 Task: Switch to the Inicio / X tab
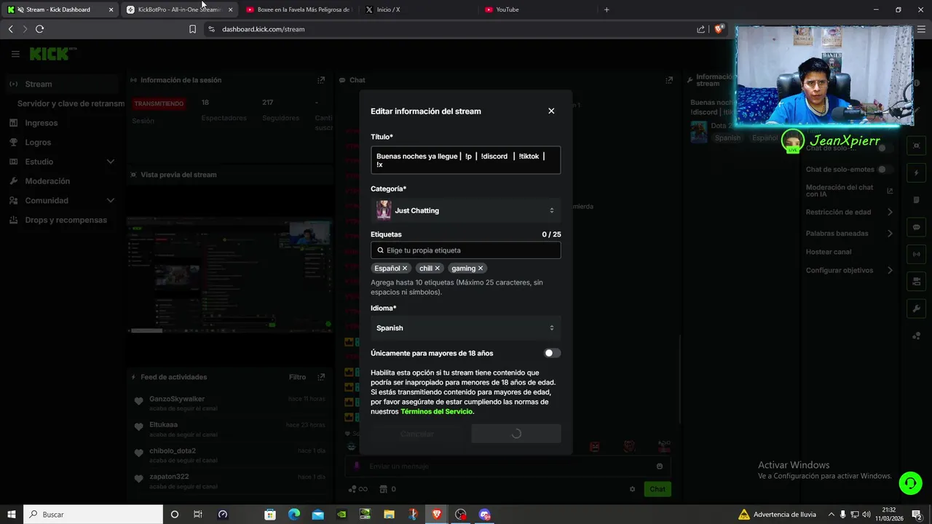(388, 9)
